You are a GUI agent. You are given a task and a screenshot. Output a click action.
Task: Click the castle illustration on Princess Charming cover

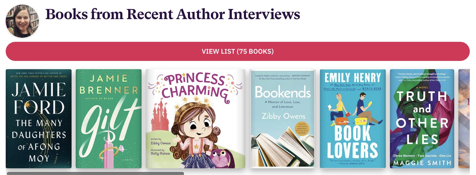pyautogui.click(x=160, y=116)
